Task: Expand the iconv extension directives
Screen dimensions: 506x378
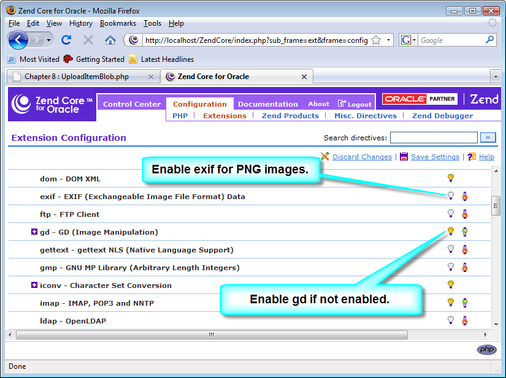Action: coord(34,285)
